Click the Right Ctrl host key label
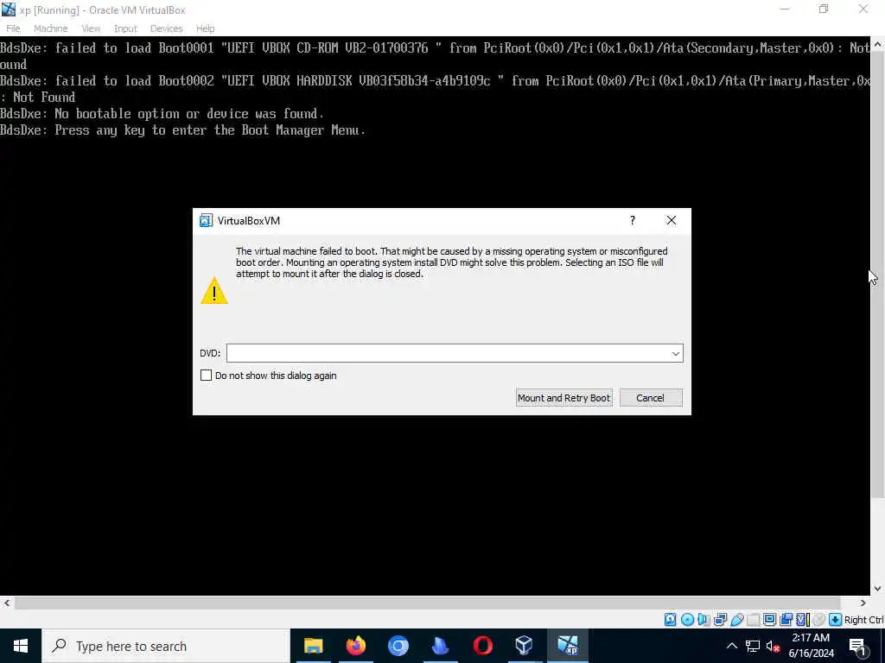 coord(863,620)
